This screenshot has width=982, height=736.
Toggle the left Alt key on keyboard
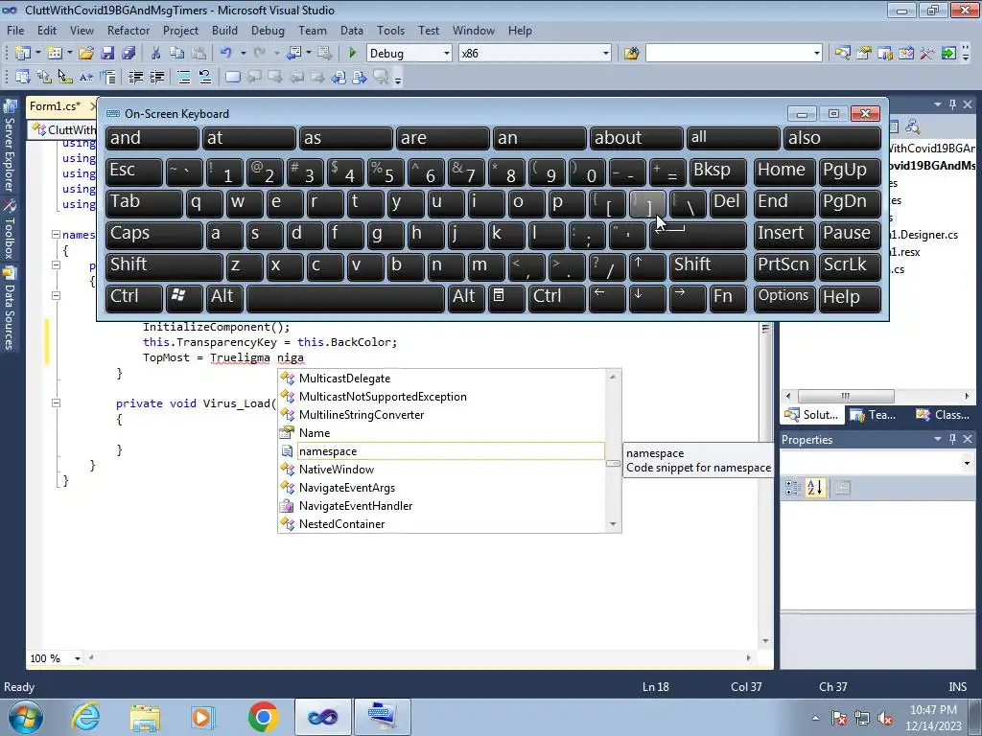(224, 298)
